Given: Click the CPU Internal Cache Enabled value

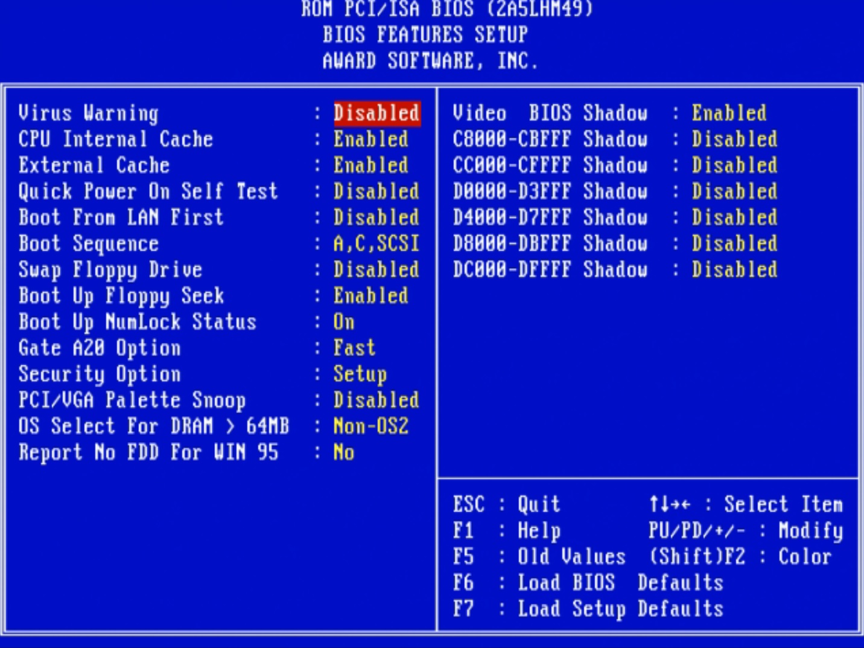Looking at the screenshot, I should 371,140.
